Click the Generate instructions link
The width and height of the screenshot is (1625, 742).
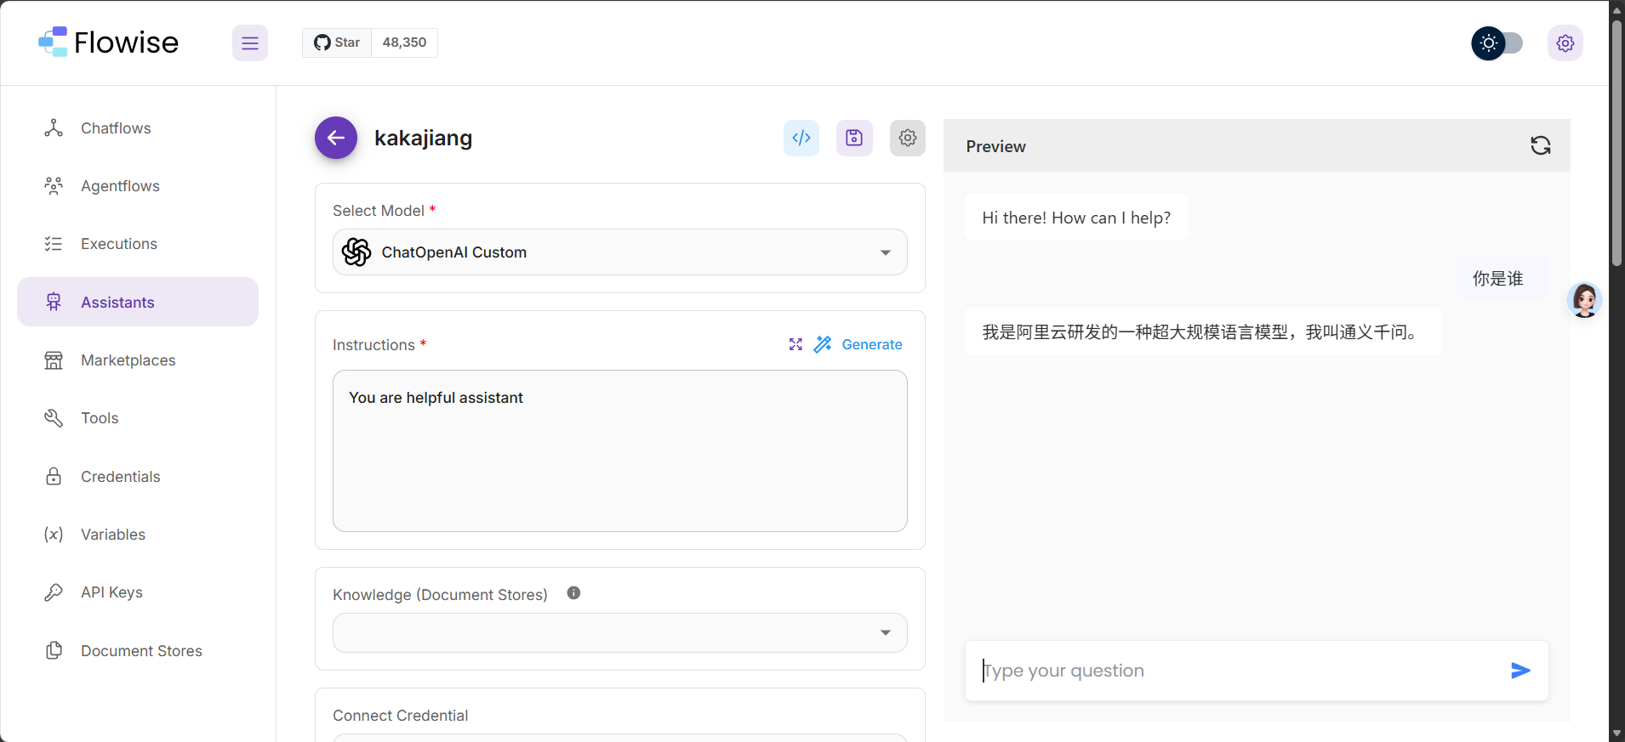pos(872,344)
